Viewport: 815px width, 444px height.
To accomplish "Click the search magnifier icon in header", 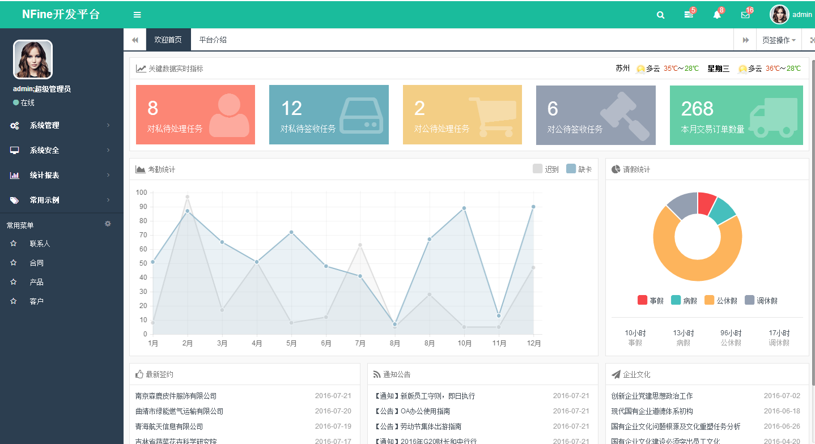I will point(660,15).
